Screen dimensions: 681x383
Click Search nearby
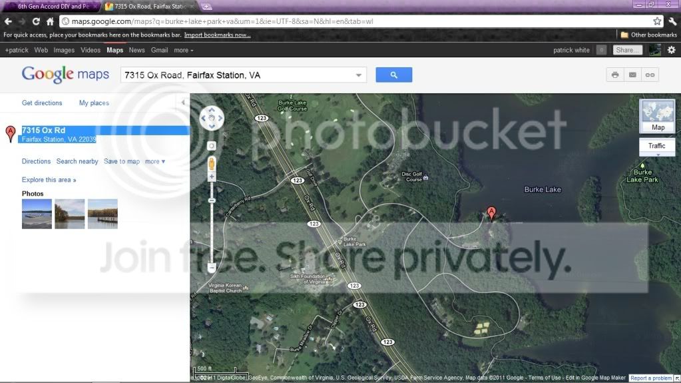[x=77, y=161]
